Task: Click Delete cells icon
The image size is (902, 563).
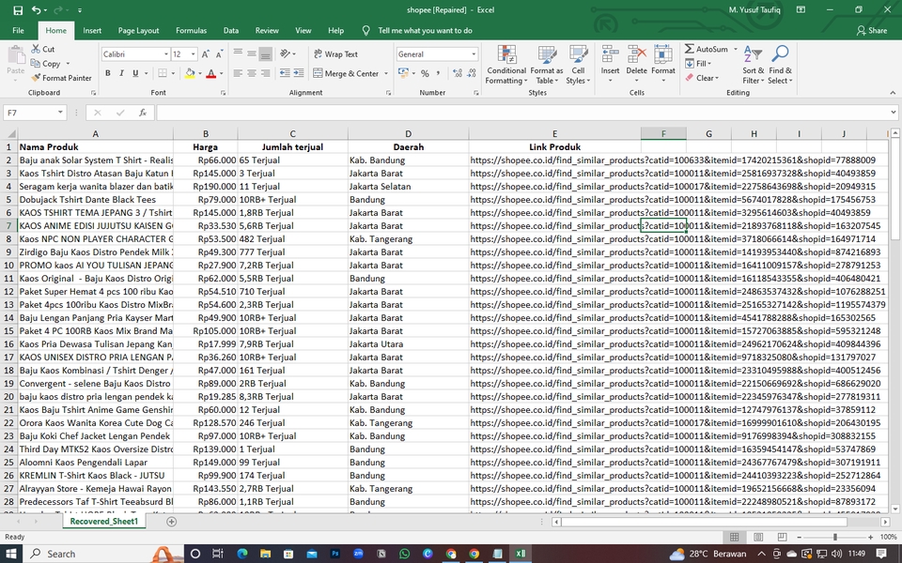Action: [636, 55]
